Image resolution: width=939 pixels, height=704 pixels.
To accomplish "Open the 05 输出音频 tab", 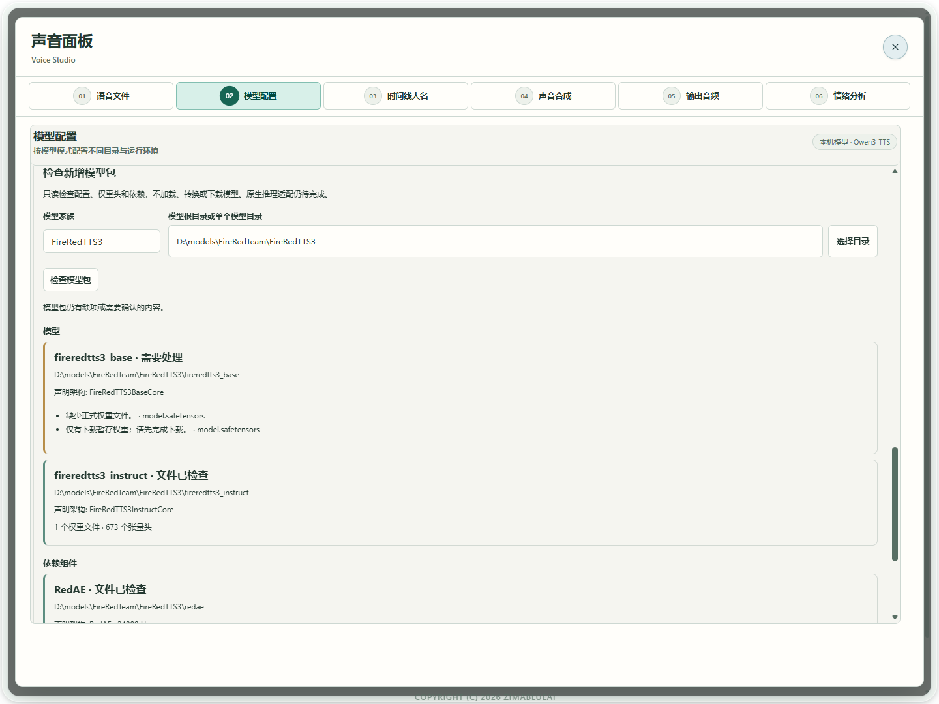I will click(x=691, y=96).
